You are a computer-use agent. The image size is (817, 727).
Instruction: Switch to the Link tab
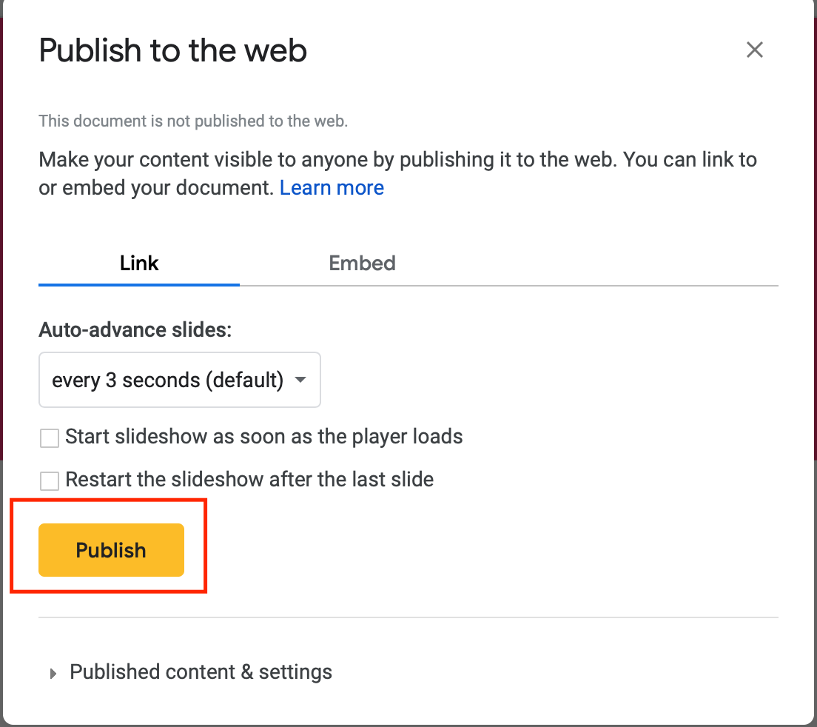coord(138,263)
